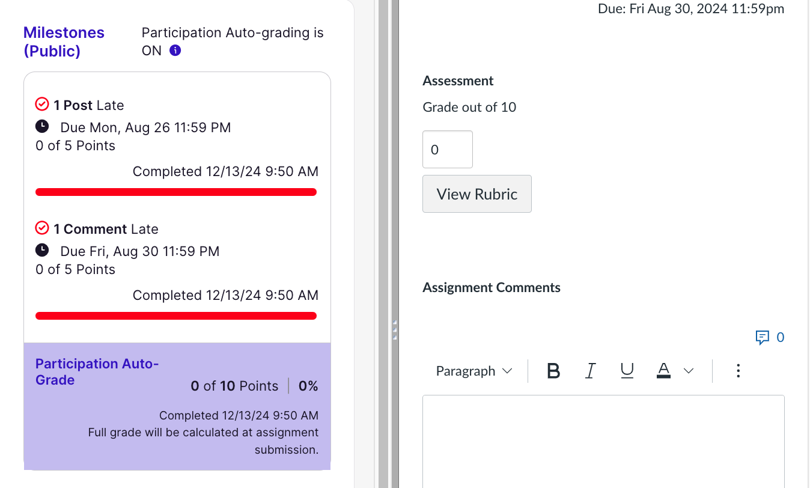810x488 pixels.
Task: Click the clock icon for Aug 26 due date
Action: click(42, 127)
